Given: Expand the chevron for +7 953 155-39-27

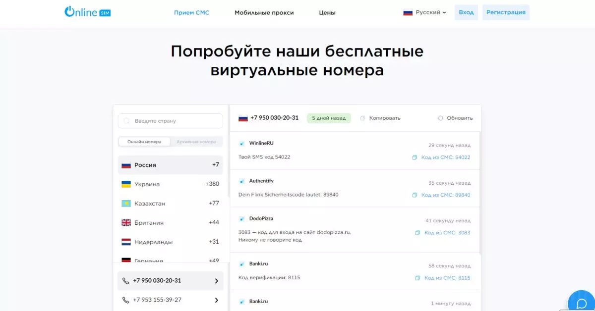Looking at the screenshot, I should pos(216,300).
